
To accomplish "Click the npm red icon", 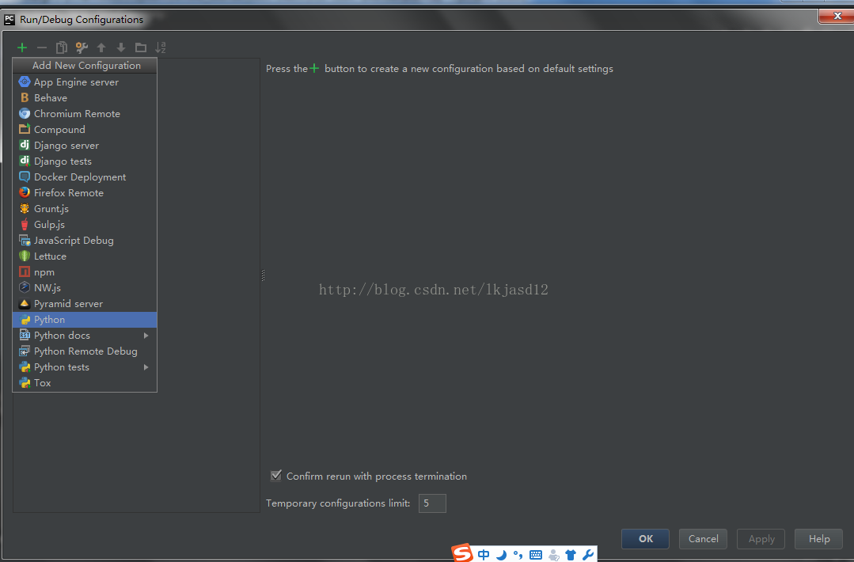I will (x=25, y=272).
